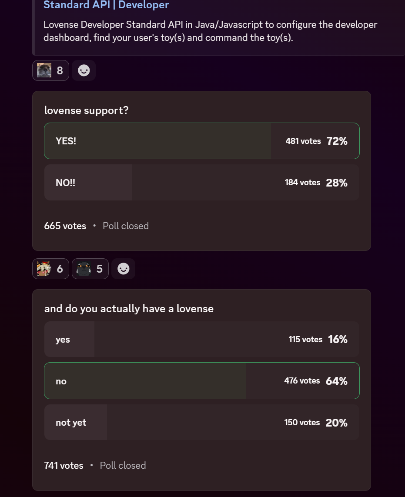Click the 115 votes label

point(305,339)
